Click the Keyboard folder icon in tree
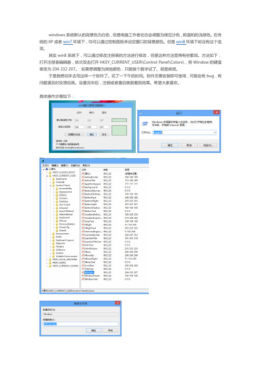Screen dimensions: 261x369 pos(57,218)
